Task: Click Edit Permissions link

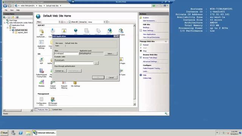Action: pyautogui.click(x=150, y=21)
